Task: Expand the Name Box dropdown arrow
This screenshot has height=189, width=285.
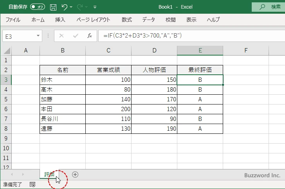Action: [38, 36]
